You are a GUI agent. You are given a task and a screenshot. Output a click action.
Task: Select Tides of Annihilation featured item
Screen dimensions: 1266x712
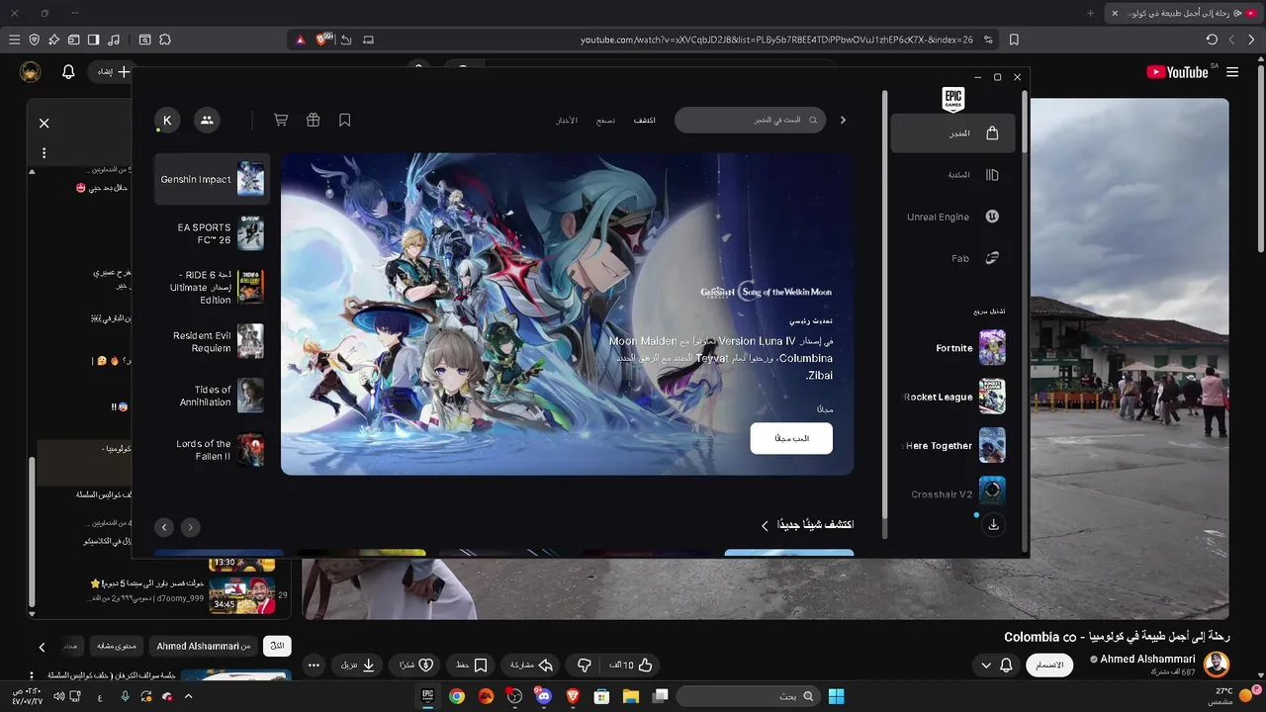(x=212, y=396)
